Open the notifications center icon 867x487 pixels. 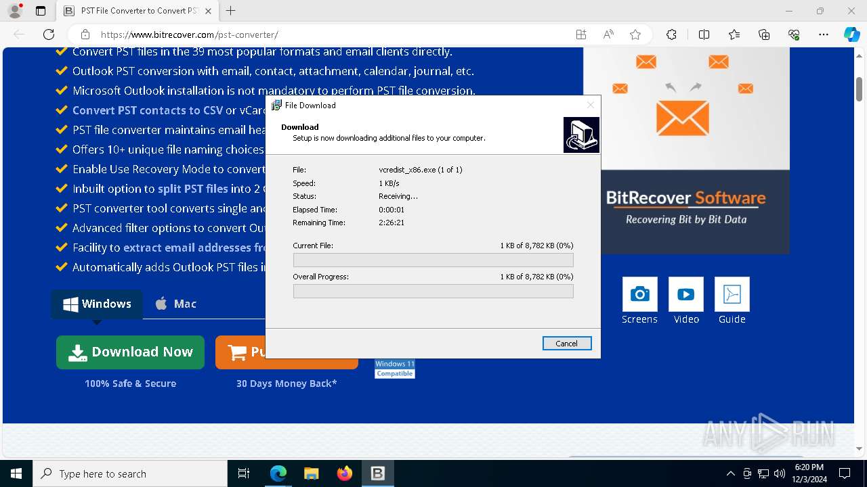[845, 473]
